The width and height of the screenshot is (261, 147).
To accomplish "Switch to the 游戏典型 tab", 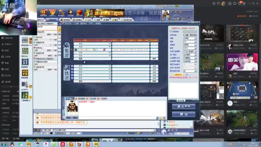I will point(80,99).
